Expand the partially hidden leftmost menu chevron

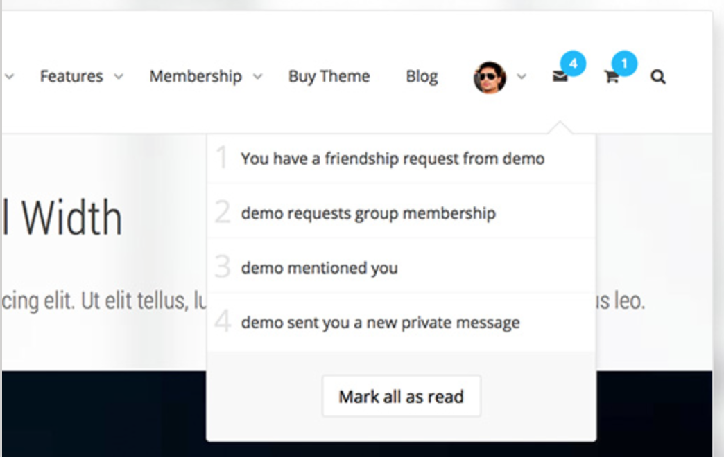[9, 77]
